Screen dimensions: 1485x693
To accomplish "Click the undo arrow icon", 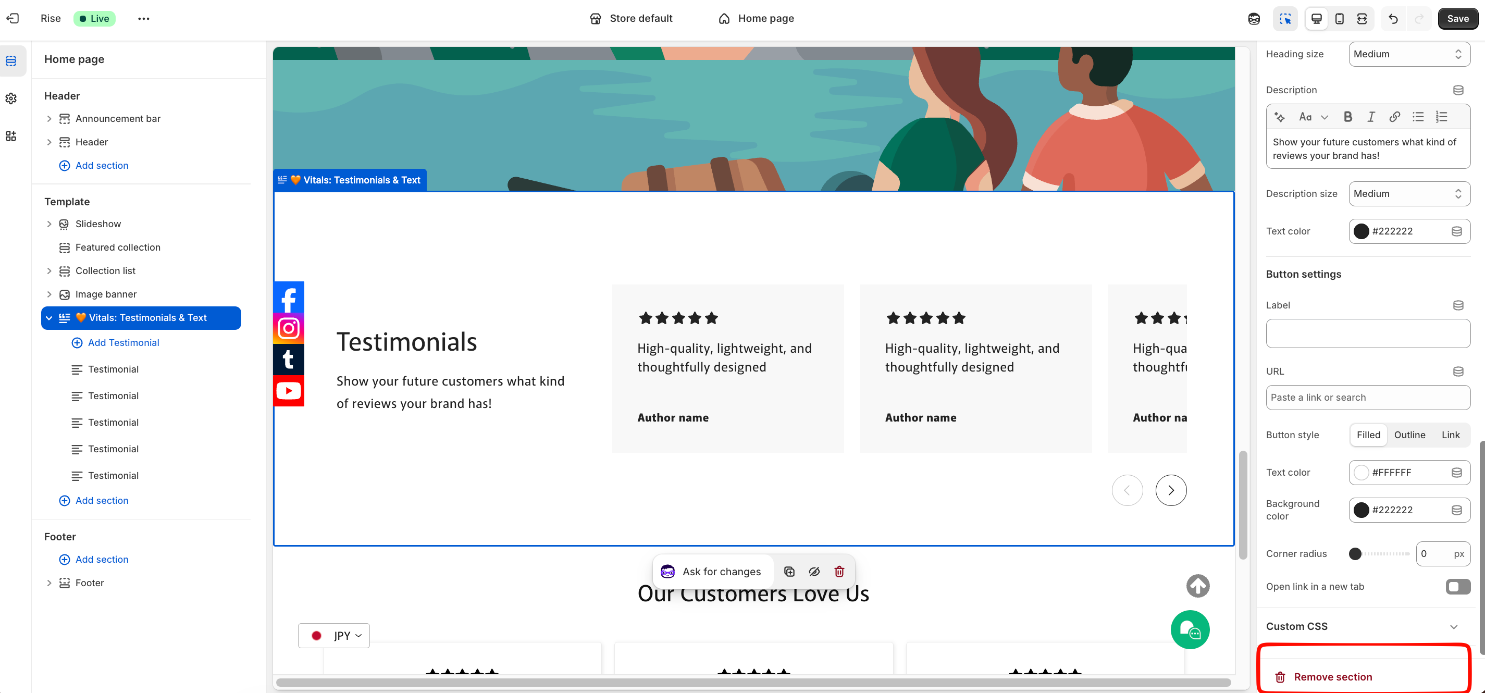I will (x=1393, y=18).
